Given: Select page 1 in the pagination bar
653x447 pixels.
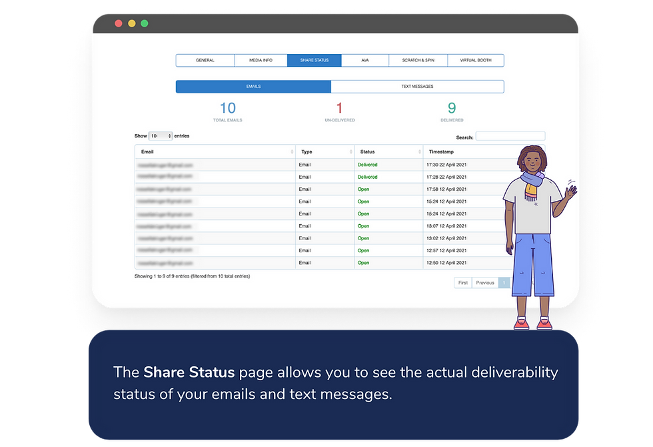Looking at the screenshot, I should pyautogui.click(x=504, y=282).
